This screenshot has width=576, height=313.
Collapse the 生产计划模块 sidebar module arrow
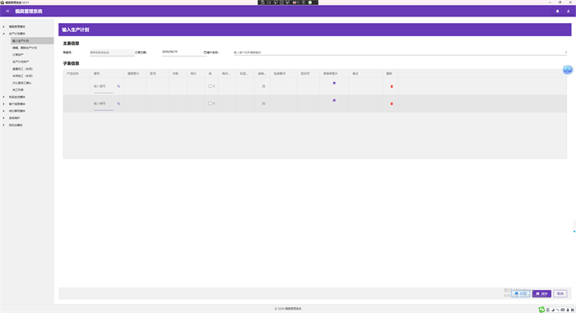tap(3, 34)
